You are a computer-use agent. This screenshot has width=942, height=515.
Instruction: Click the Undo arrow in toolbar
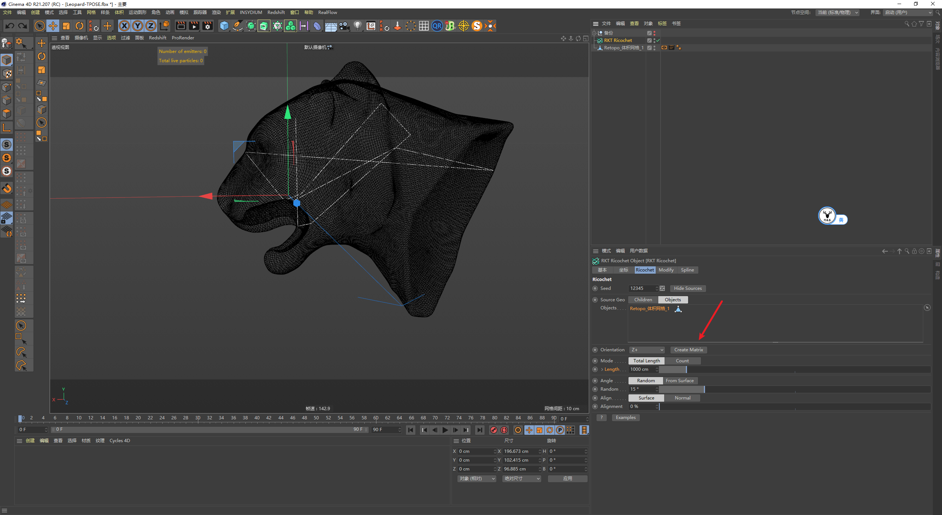10,26
